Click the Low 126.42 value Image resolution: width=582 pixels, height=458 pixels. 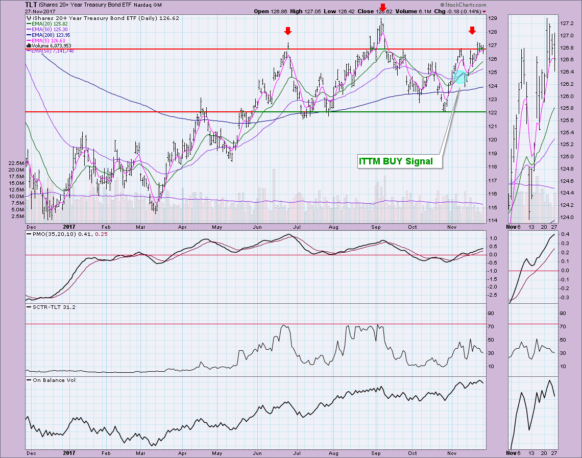click(339, 12)
